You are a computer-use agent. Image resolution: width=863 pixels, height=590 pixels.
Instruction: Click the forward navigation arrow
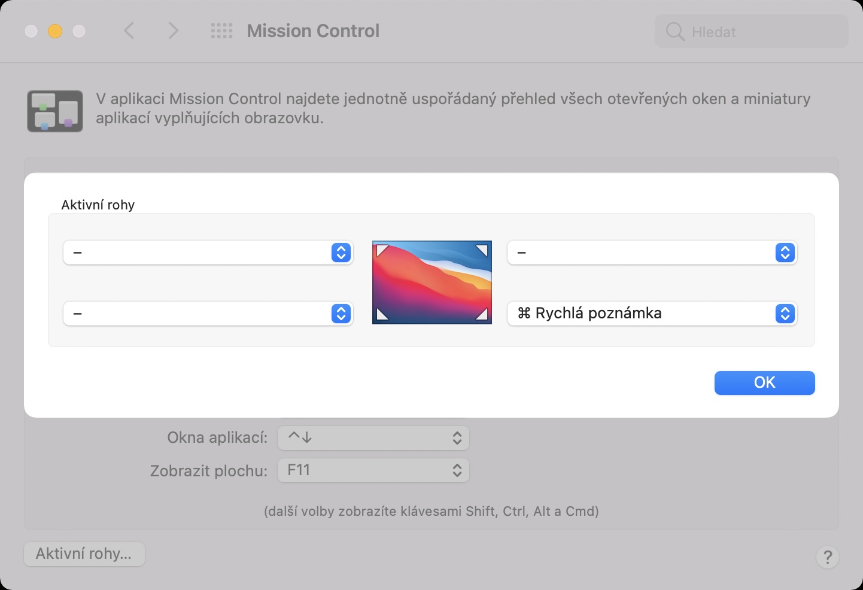(x=173, y=31)
